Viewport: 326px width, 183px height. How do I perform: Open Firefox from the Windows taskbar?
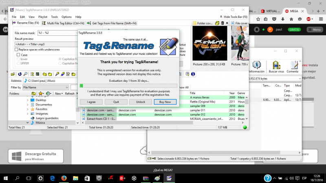pyautogui.click(x=64, y=178)
